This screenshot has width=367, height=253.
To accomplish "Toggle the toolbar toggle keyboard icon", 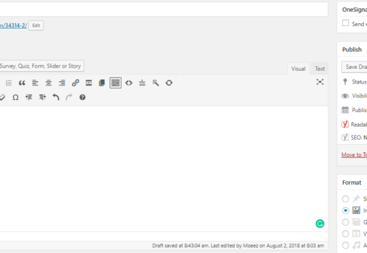I will (x=115, y=83).
